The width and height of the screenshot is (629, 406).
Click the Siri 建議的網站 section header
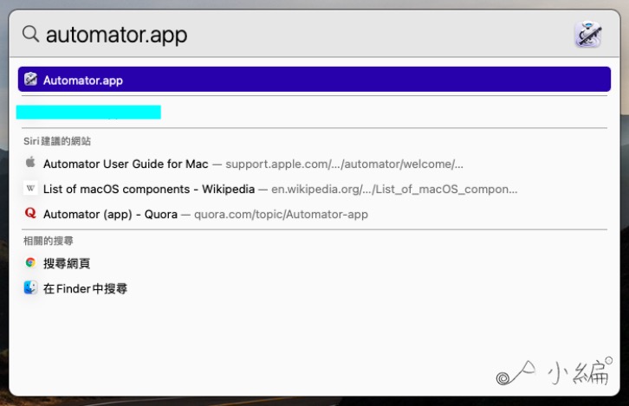57,141
